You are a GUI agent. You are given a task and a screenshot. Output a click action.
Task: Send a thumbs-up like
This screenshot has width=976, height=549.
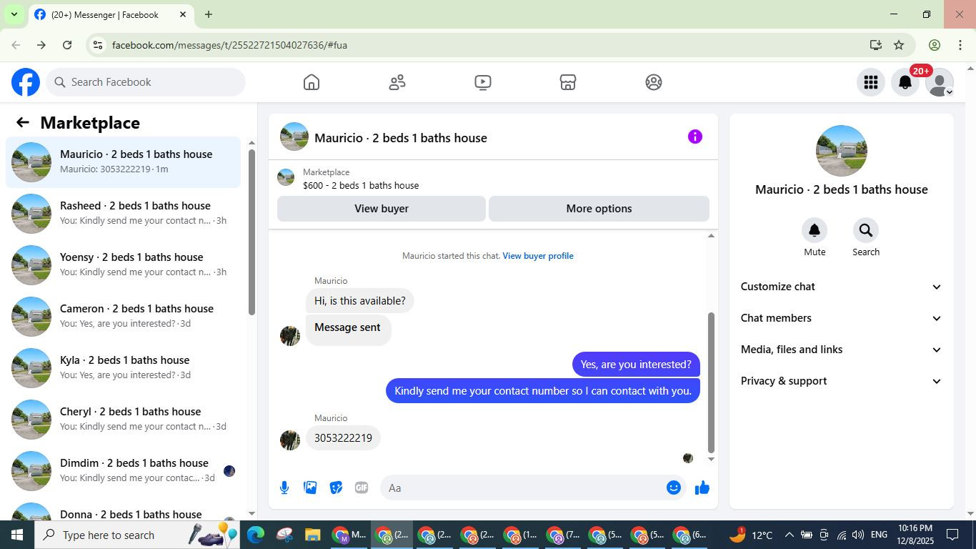coord(702,488)
